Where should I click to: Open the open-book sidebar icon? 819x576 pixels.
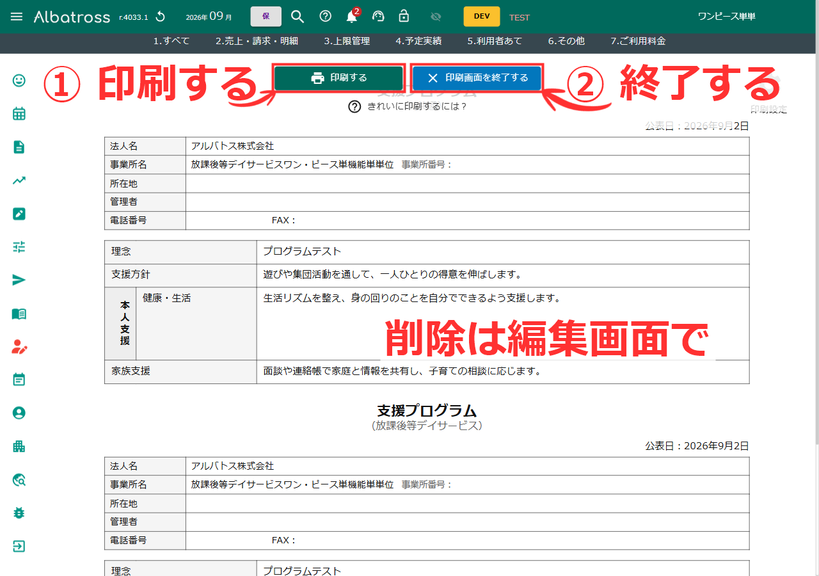(x=19, y=314)
